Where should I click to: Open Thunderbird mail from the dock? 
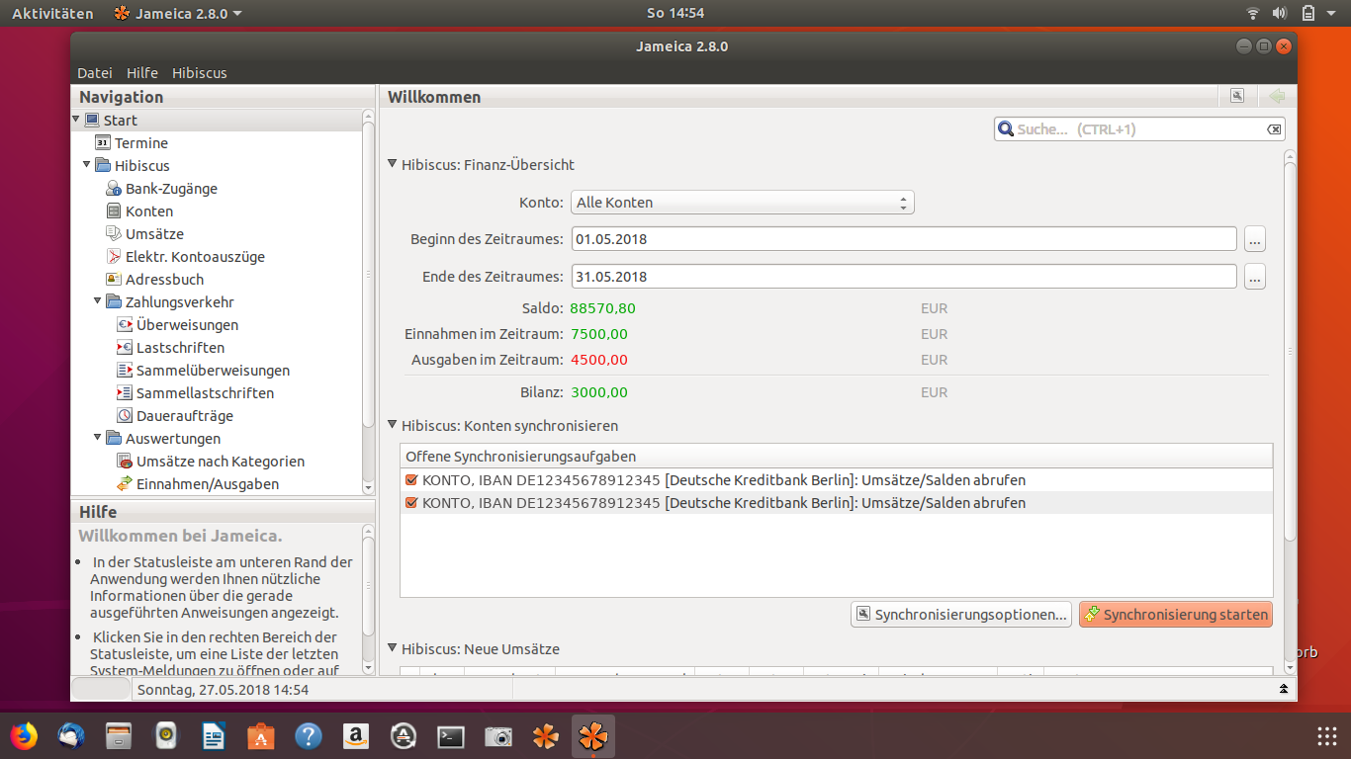pyautogui.click(x=71, y=736)
